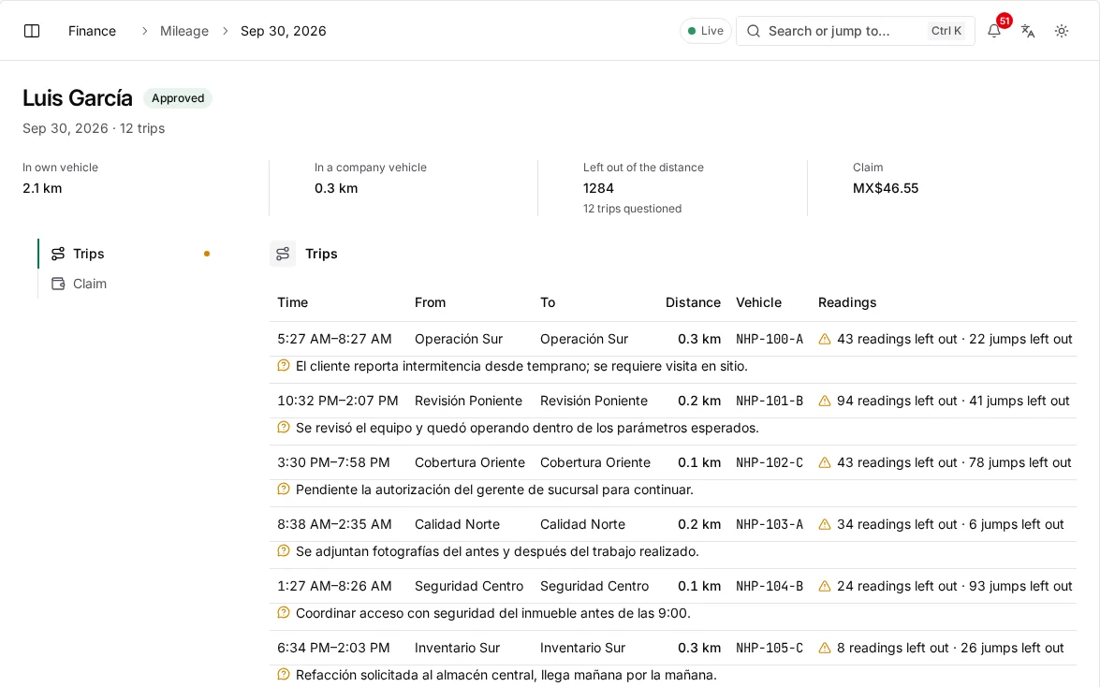Screen dimensions: 1100x687
Task: Click the 3:30 PM–7:58 PM trip time
Action: 333,462
